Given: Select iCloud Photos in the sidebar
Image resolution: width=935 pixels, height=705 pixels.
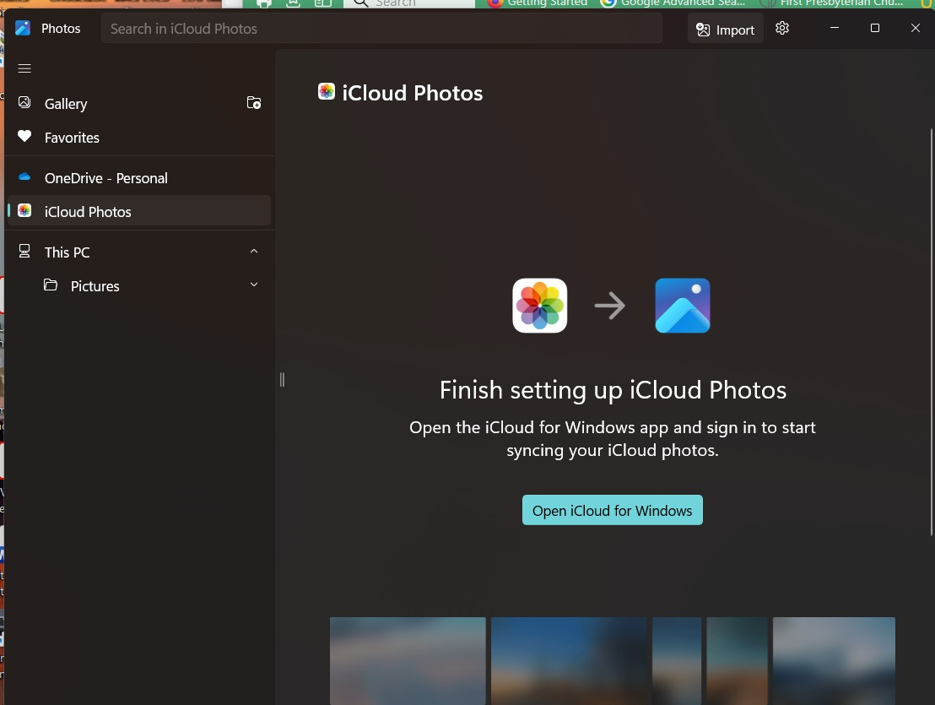Looking at the screenshot, I should 88,212.
